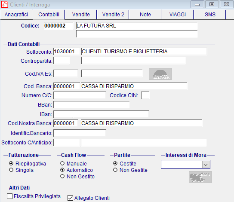Click the Mora handshake icon button
The width and height of the screenshot is (234, 202).
point(200,177)
